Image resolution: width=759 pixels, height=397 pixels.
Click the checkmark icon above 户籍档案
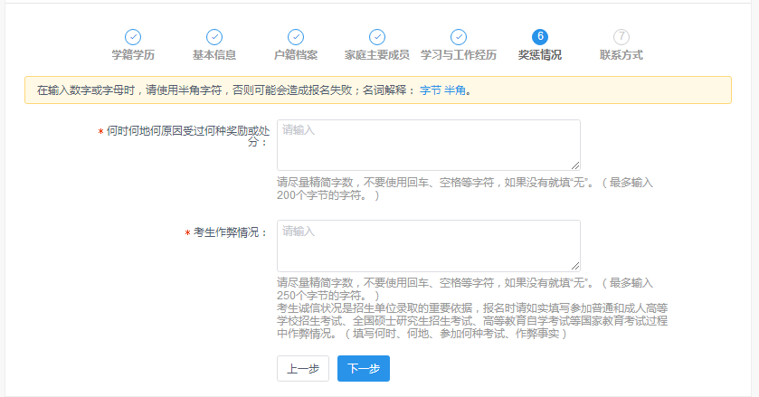click(x=296, y=37)
